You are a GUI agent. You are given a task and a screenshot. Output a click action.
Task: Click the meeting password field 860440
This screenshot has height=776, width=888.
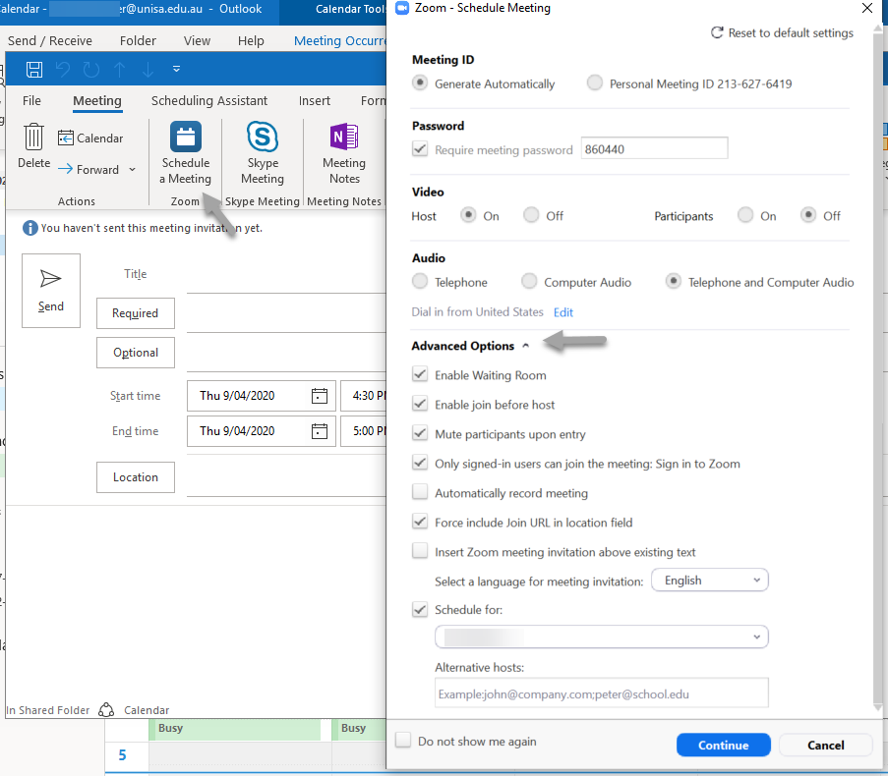(x=654, y=148)
